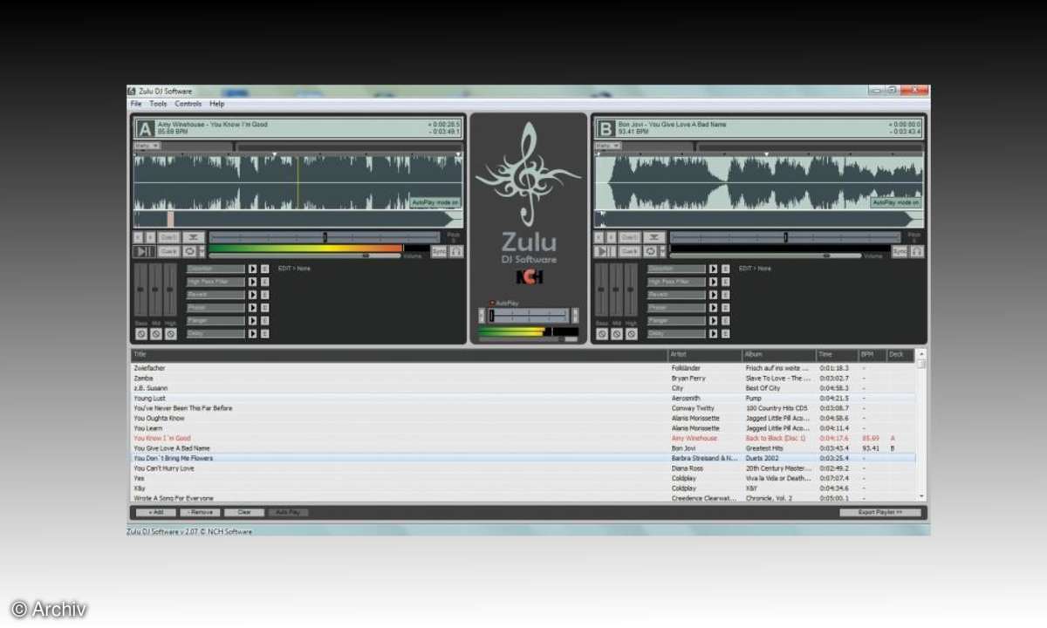Select 'Young Lust' row in playlist
This screenshot has height=628, width=1047.
click(x=523, y=398)
